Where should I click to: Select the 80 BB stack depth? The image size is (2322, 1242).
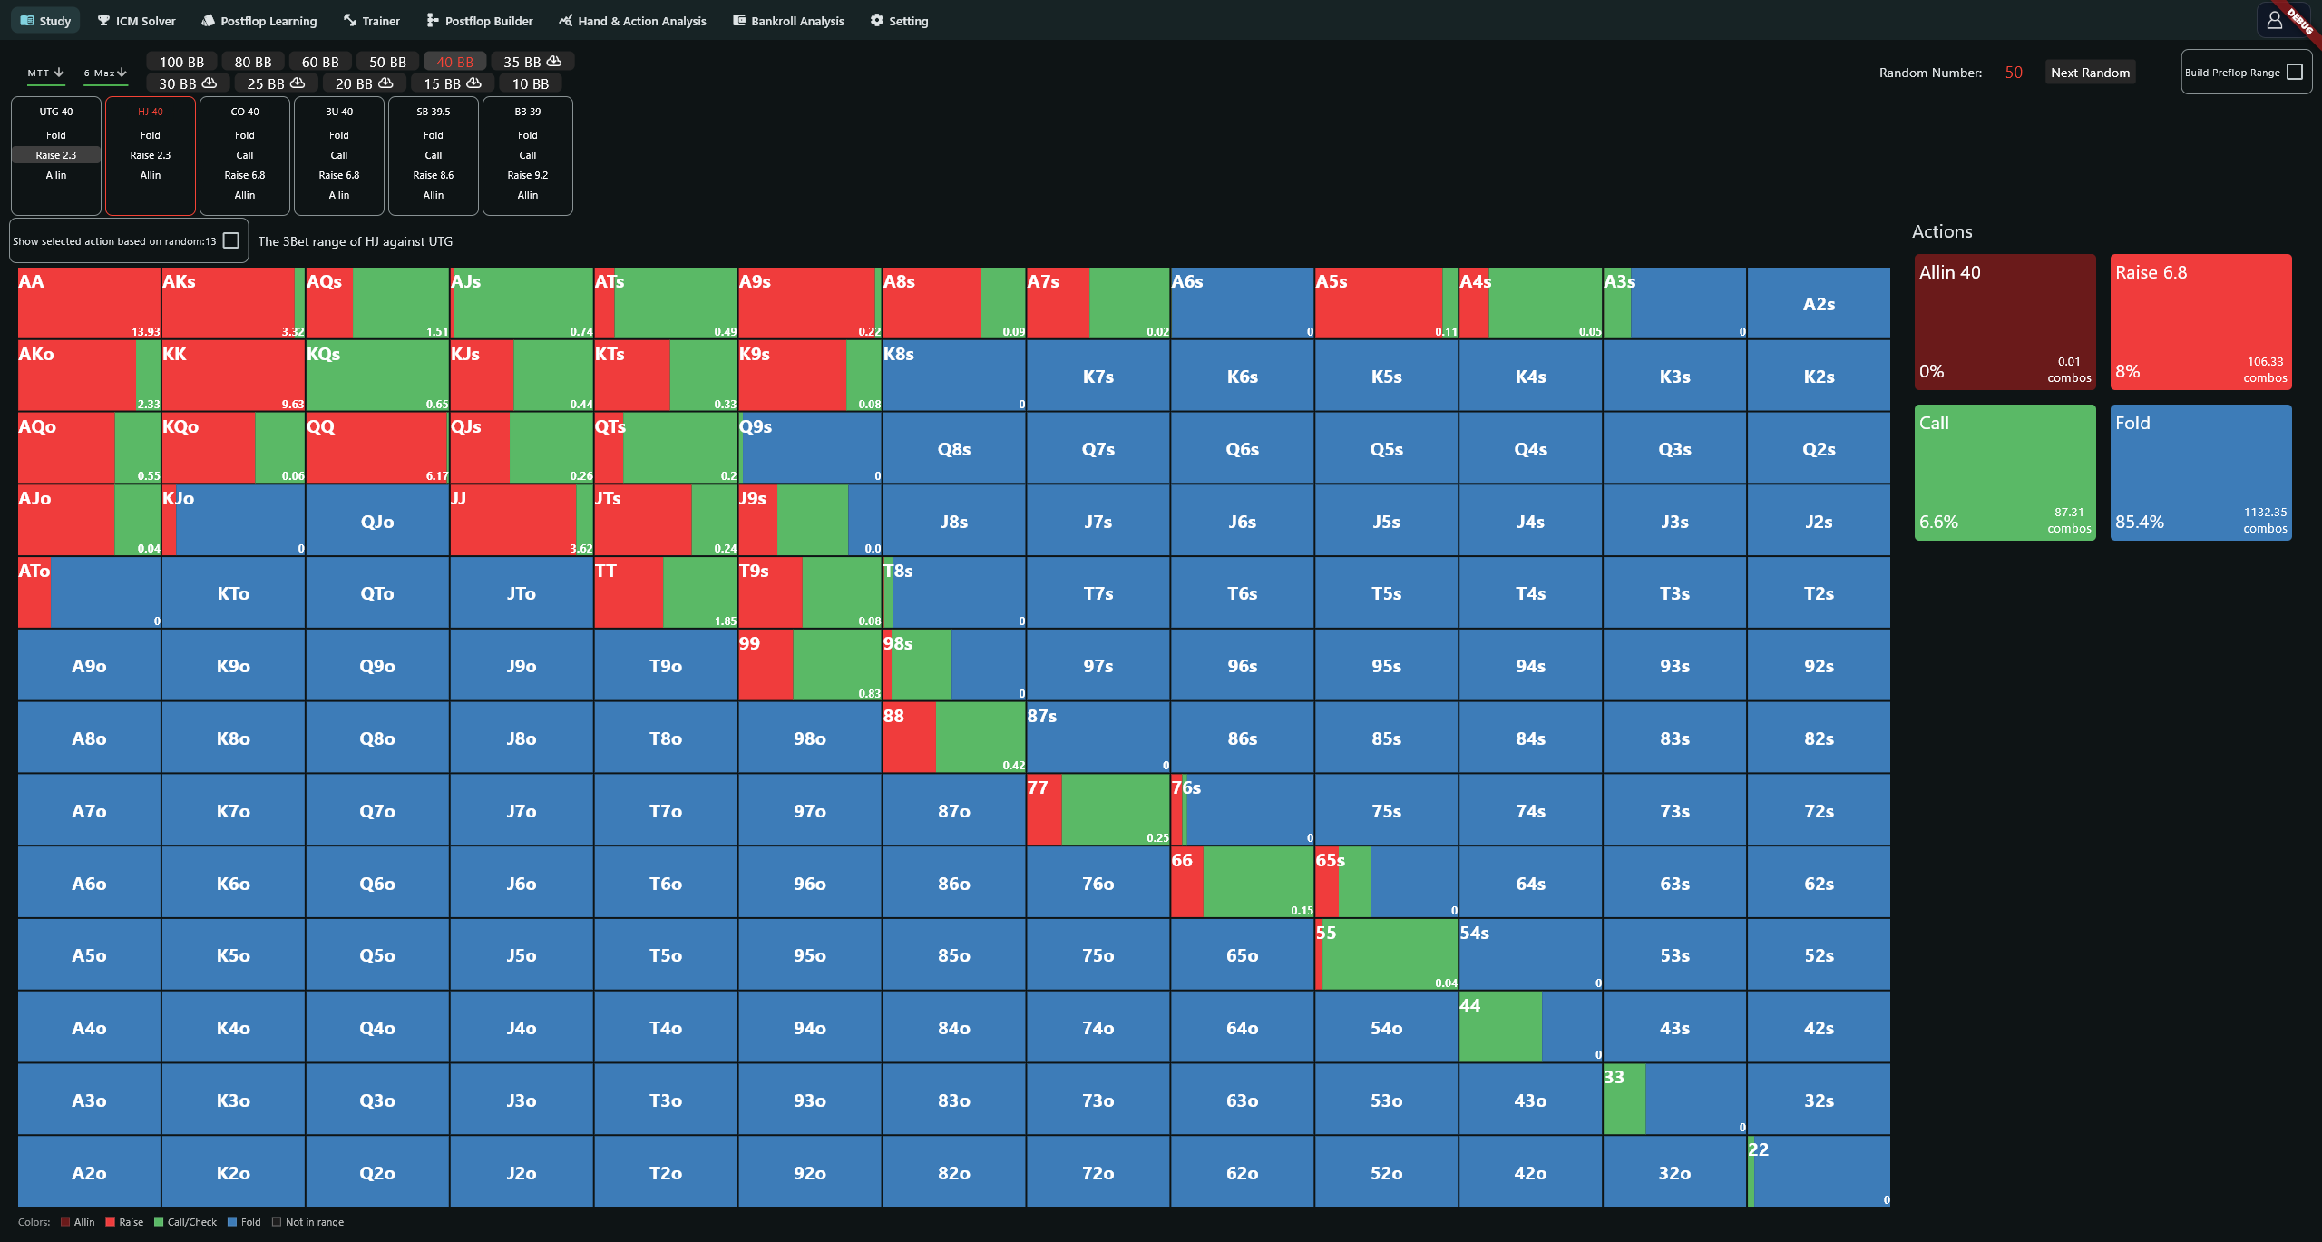[253, 62]
